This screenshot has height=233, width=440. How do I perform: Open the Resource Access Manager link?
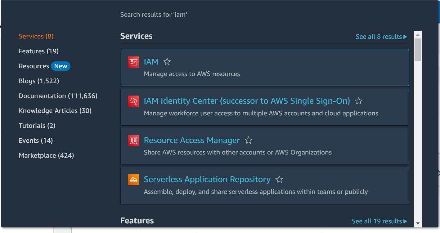[x=192, y=140]
